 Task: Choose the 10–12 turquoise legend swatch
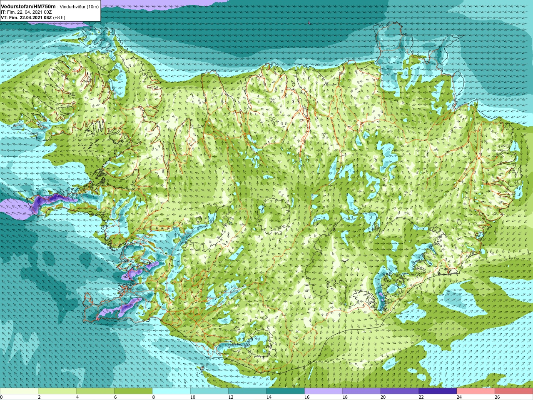[209, 391]
